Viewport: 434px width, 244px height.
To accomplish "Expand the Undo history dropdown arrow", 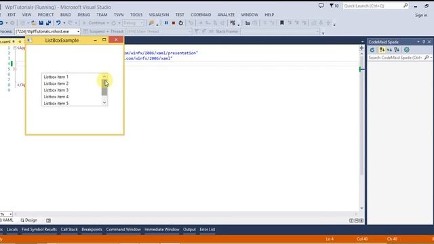I will coord(64,23).
